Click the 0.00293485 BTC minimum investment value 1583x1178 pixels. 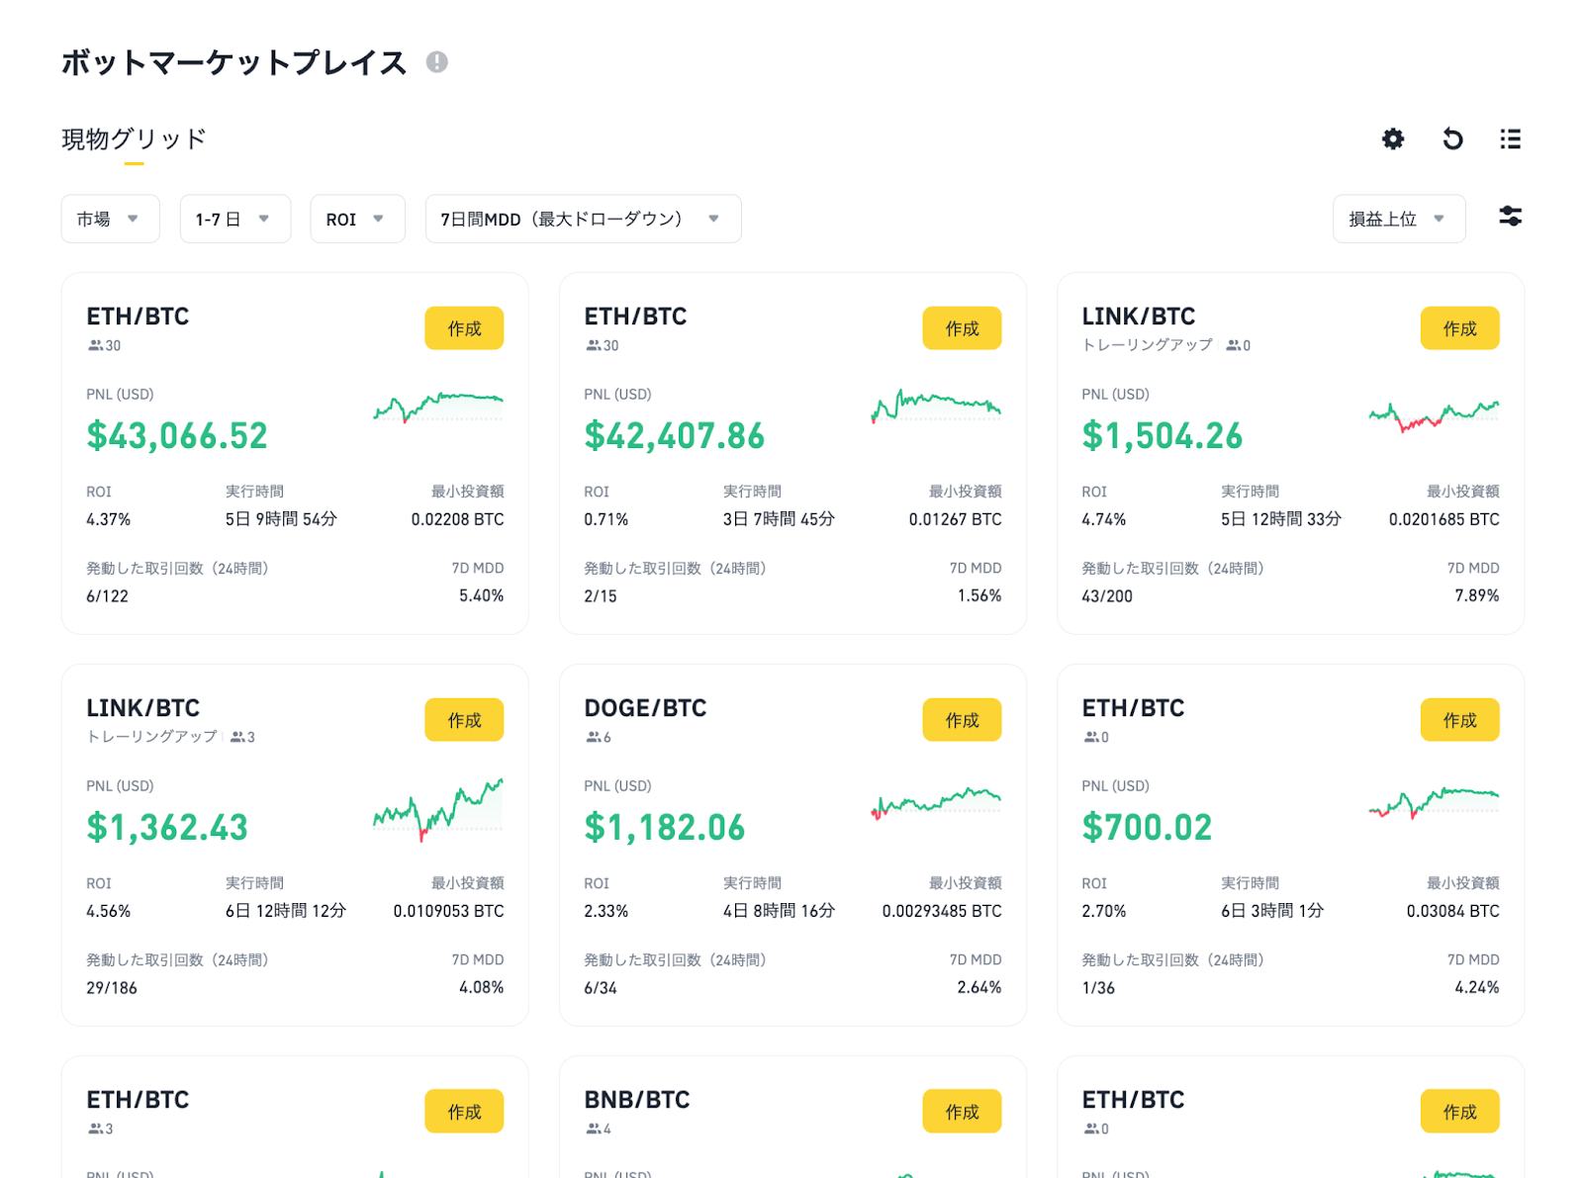[942, 911]
